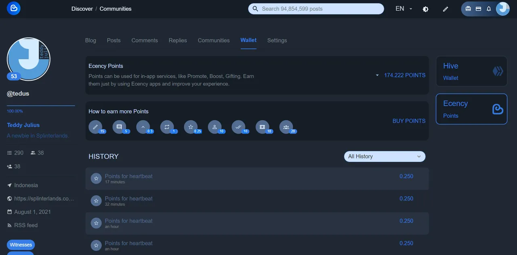Click the HISTORY heading
Screen dimensions: 517x255
(x=103, y=157)
